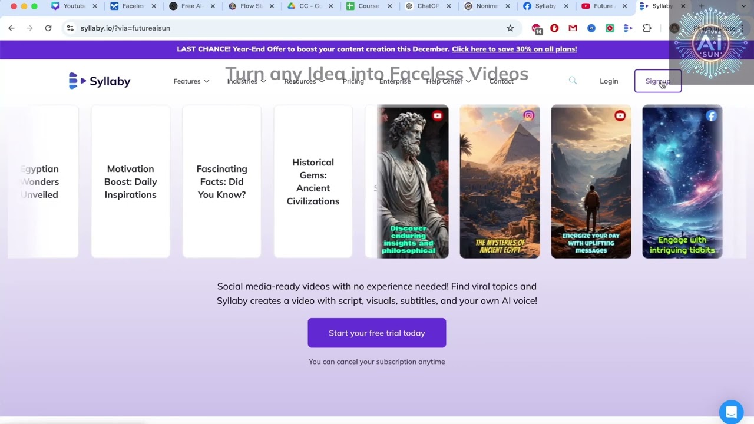Click the browser back arrow
Image resolution: width=754 pixels, height=424 pixels.
(x=11, y=28)
